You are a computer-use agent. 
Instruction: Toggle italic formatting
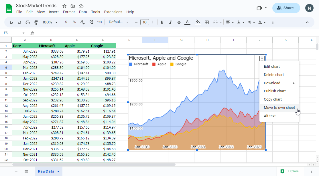pyautogui.click(x=170, y=22)
